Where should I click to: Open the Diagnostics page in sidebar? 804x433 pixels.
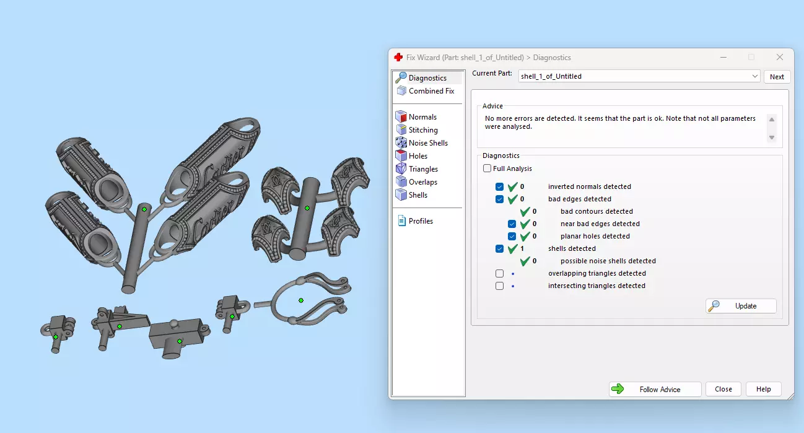point(428,78)
